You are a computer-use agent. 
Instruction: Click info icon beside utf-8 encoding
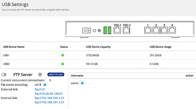click(x=45, y=85)
